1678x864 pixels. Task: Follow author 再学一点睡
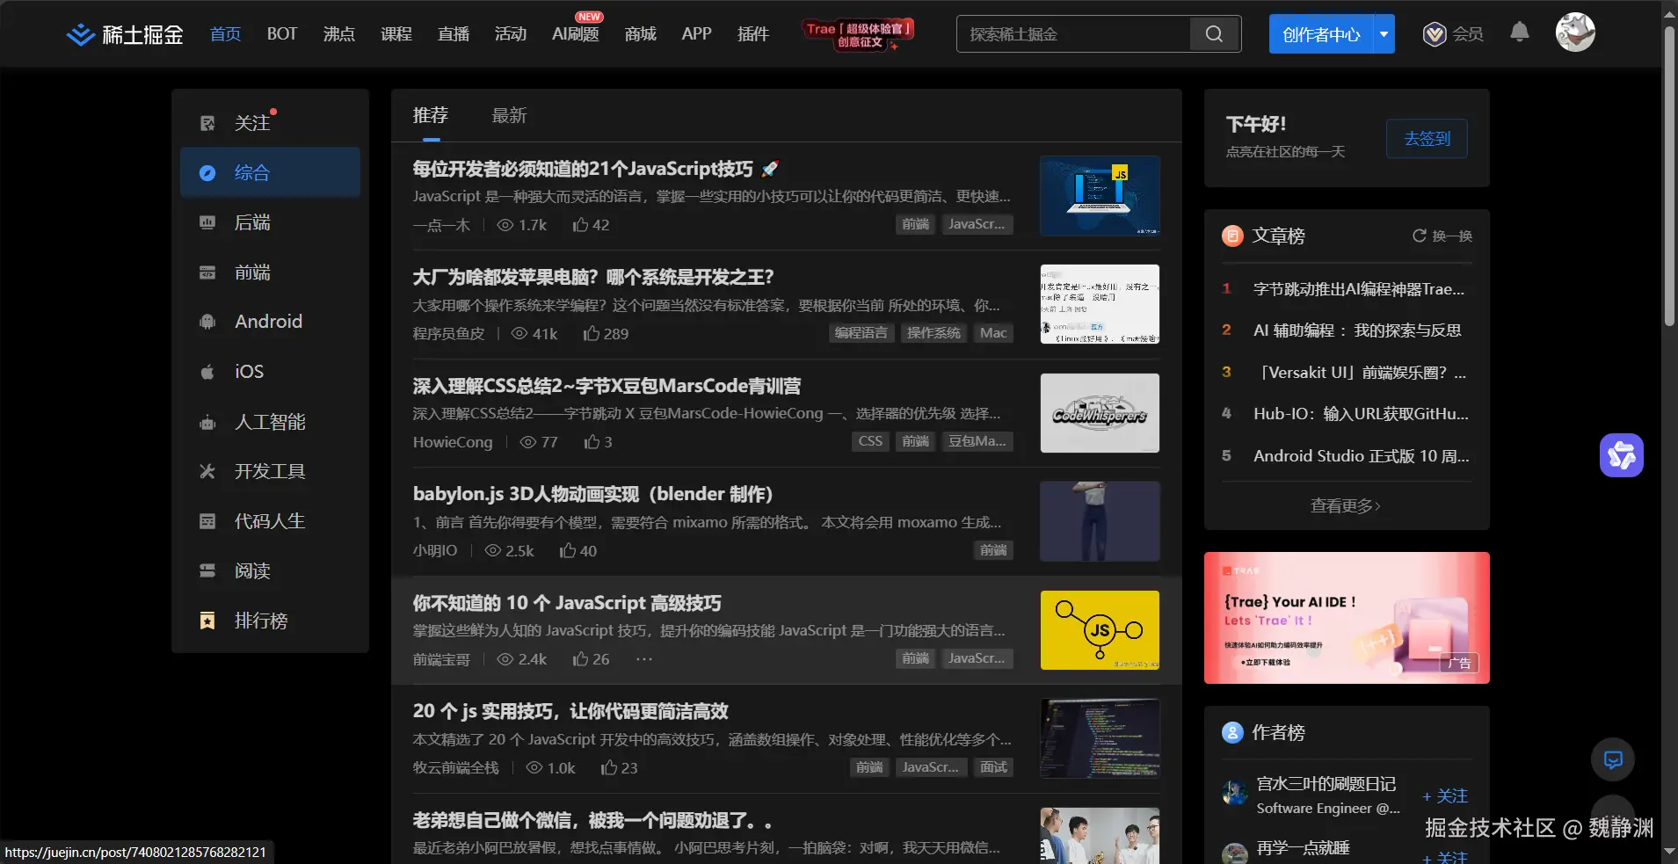click(x=1444, y=857)
